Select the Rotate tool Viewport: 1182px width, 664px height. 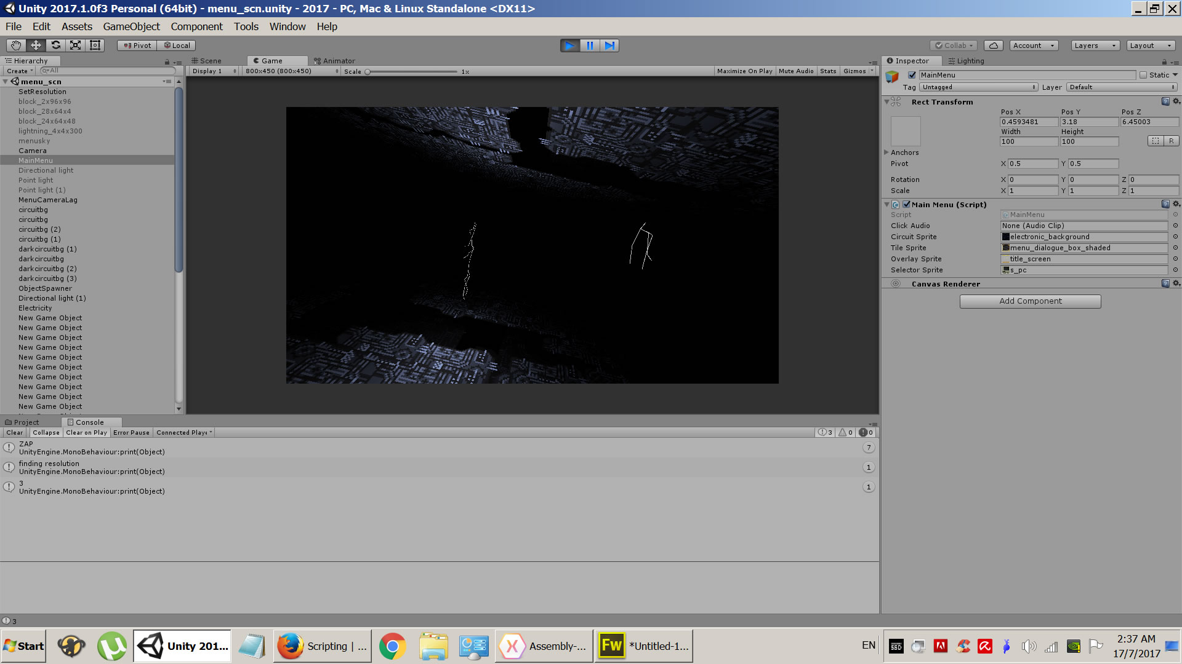[55, 45]
